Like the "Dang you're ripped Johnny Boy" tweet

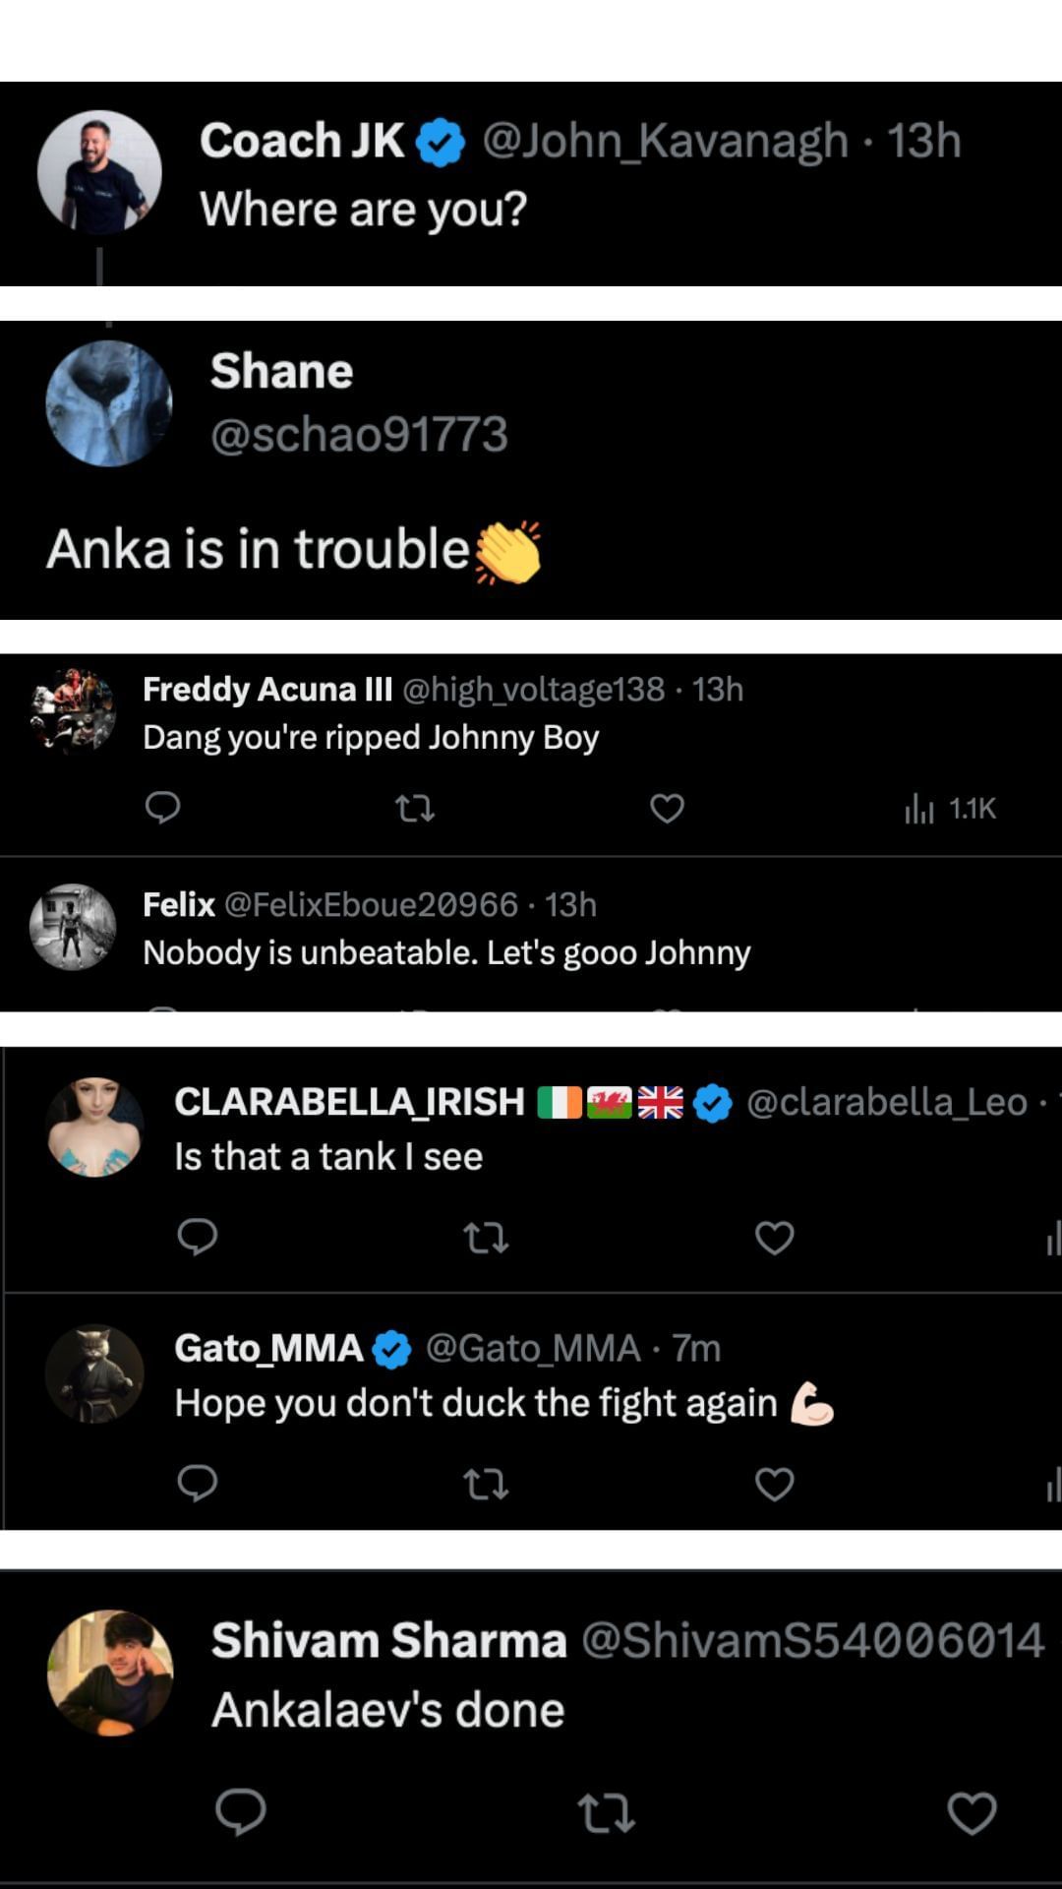point(667,809)
